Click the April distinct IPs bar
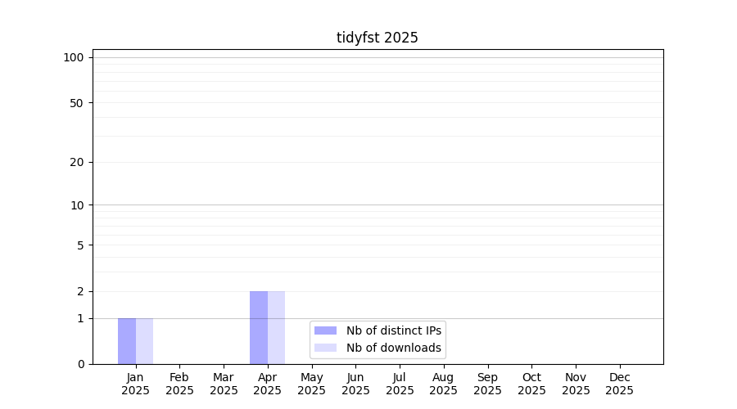Image resolution: width=737 pixels, height=409 pixels. click(259, 327)
